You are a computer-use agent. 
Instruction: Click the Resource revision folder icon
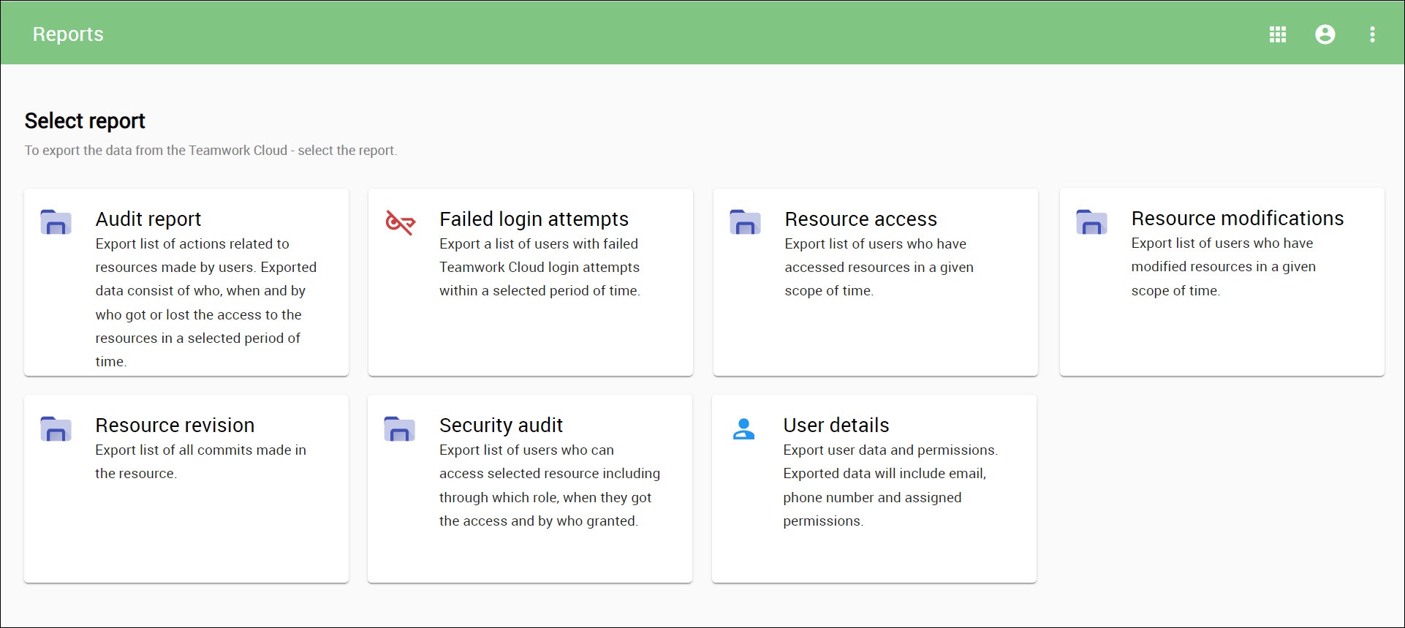[x=56, y=428]
